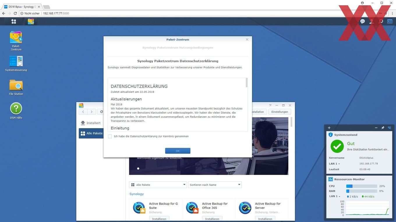Click the widget panel dock icon
396x222 pixels.
click(389, 128)
